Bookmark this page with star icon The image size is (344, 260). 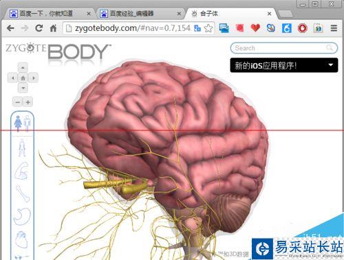(208, 28)
